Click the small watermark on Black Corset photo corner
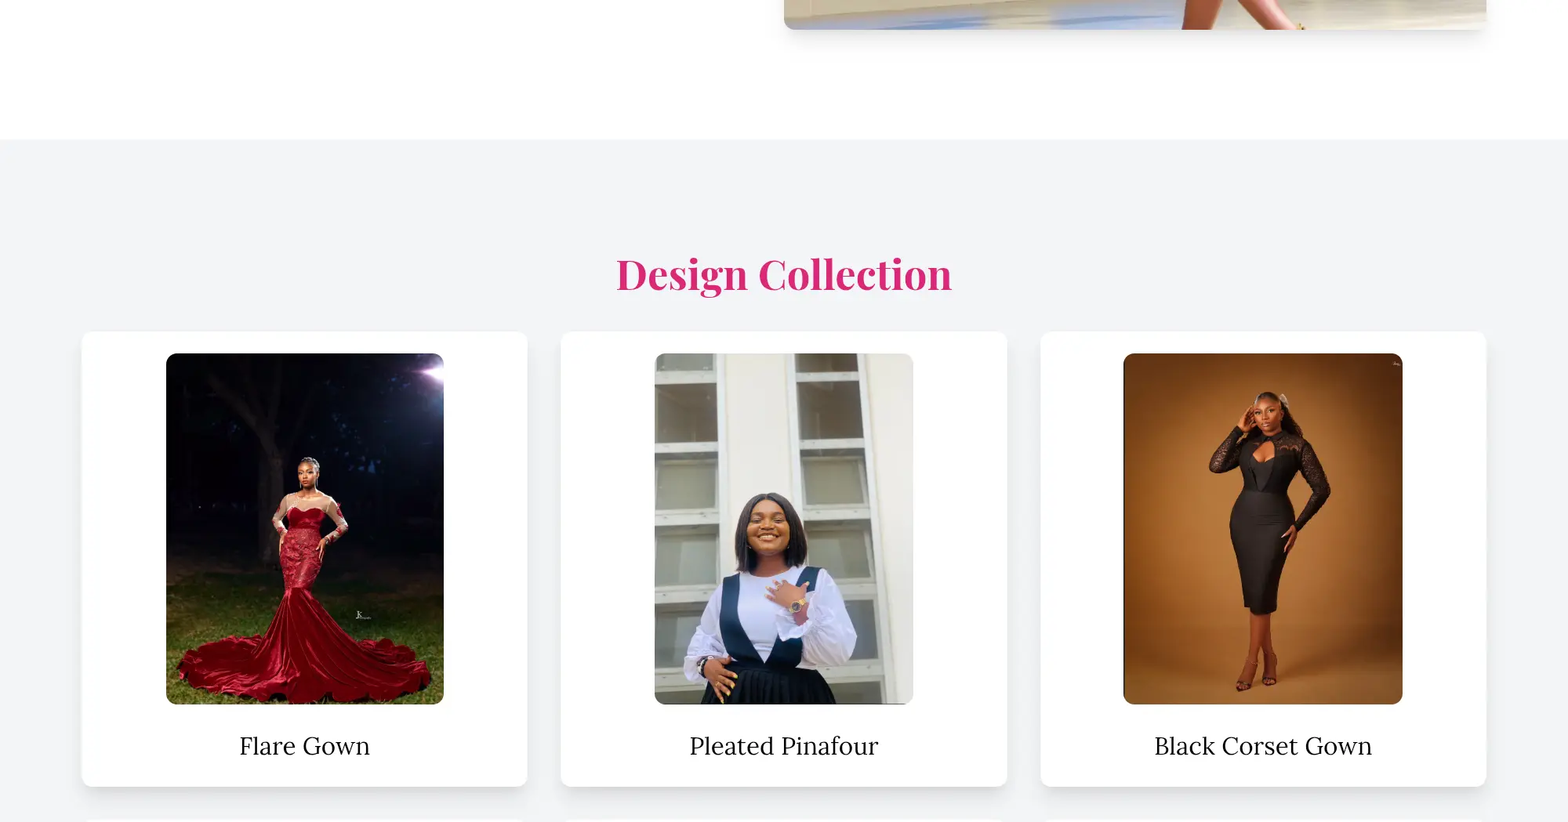 coord(1396,363)
